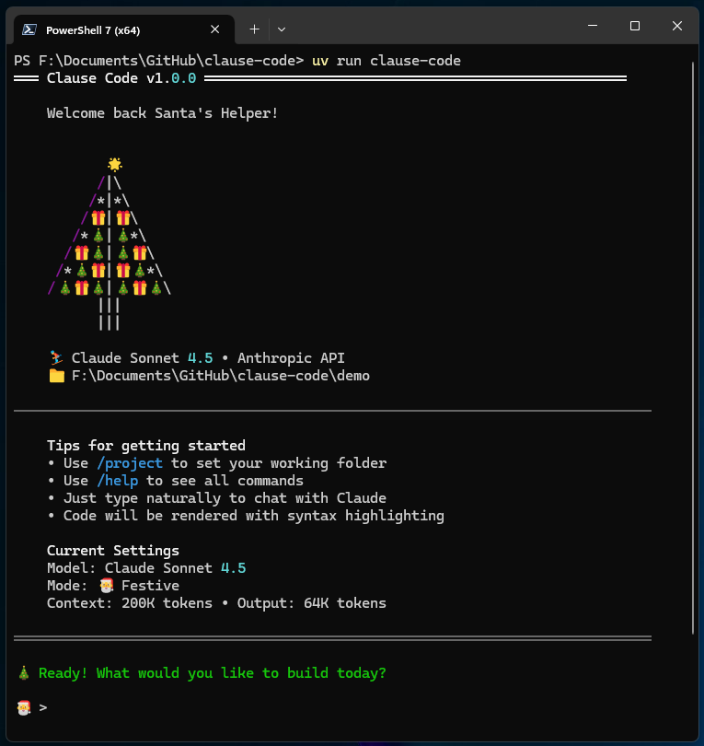Image resolution: width=704 pixels, height=746 pixels.
Task: Click 'Just type naturally to chat' tip
Action: 225,498
